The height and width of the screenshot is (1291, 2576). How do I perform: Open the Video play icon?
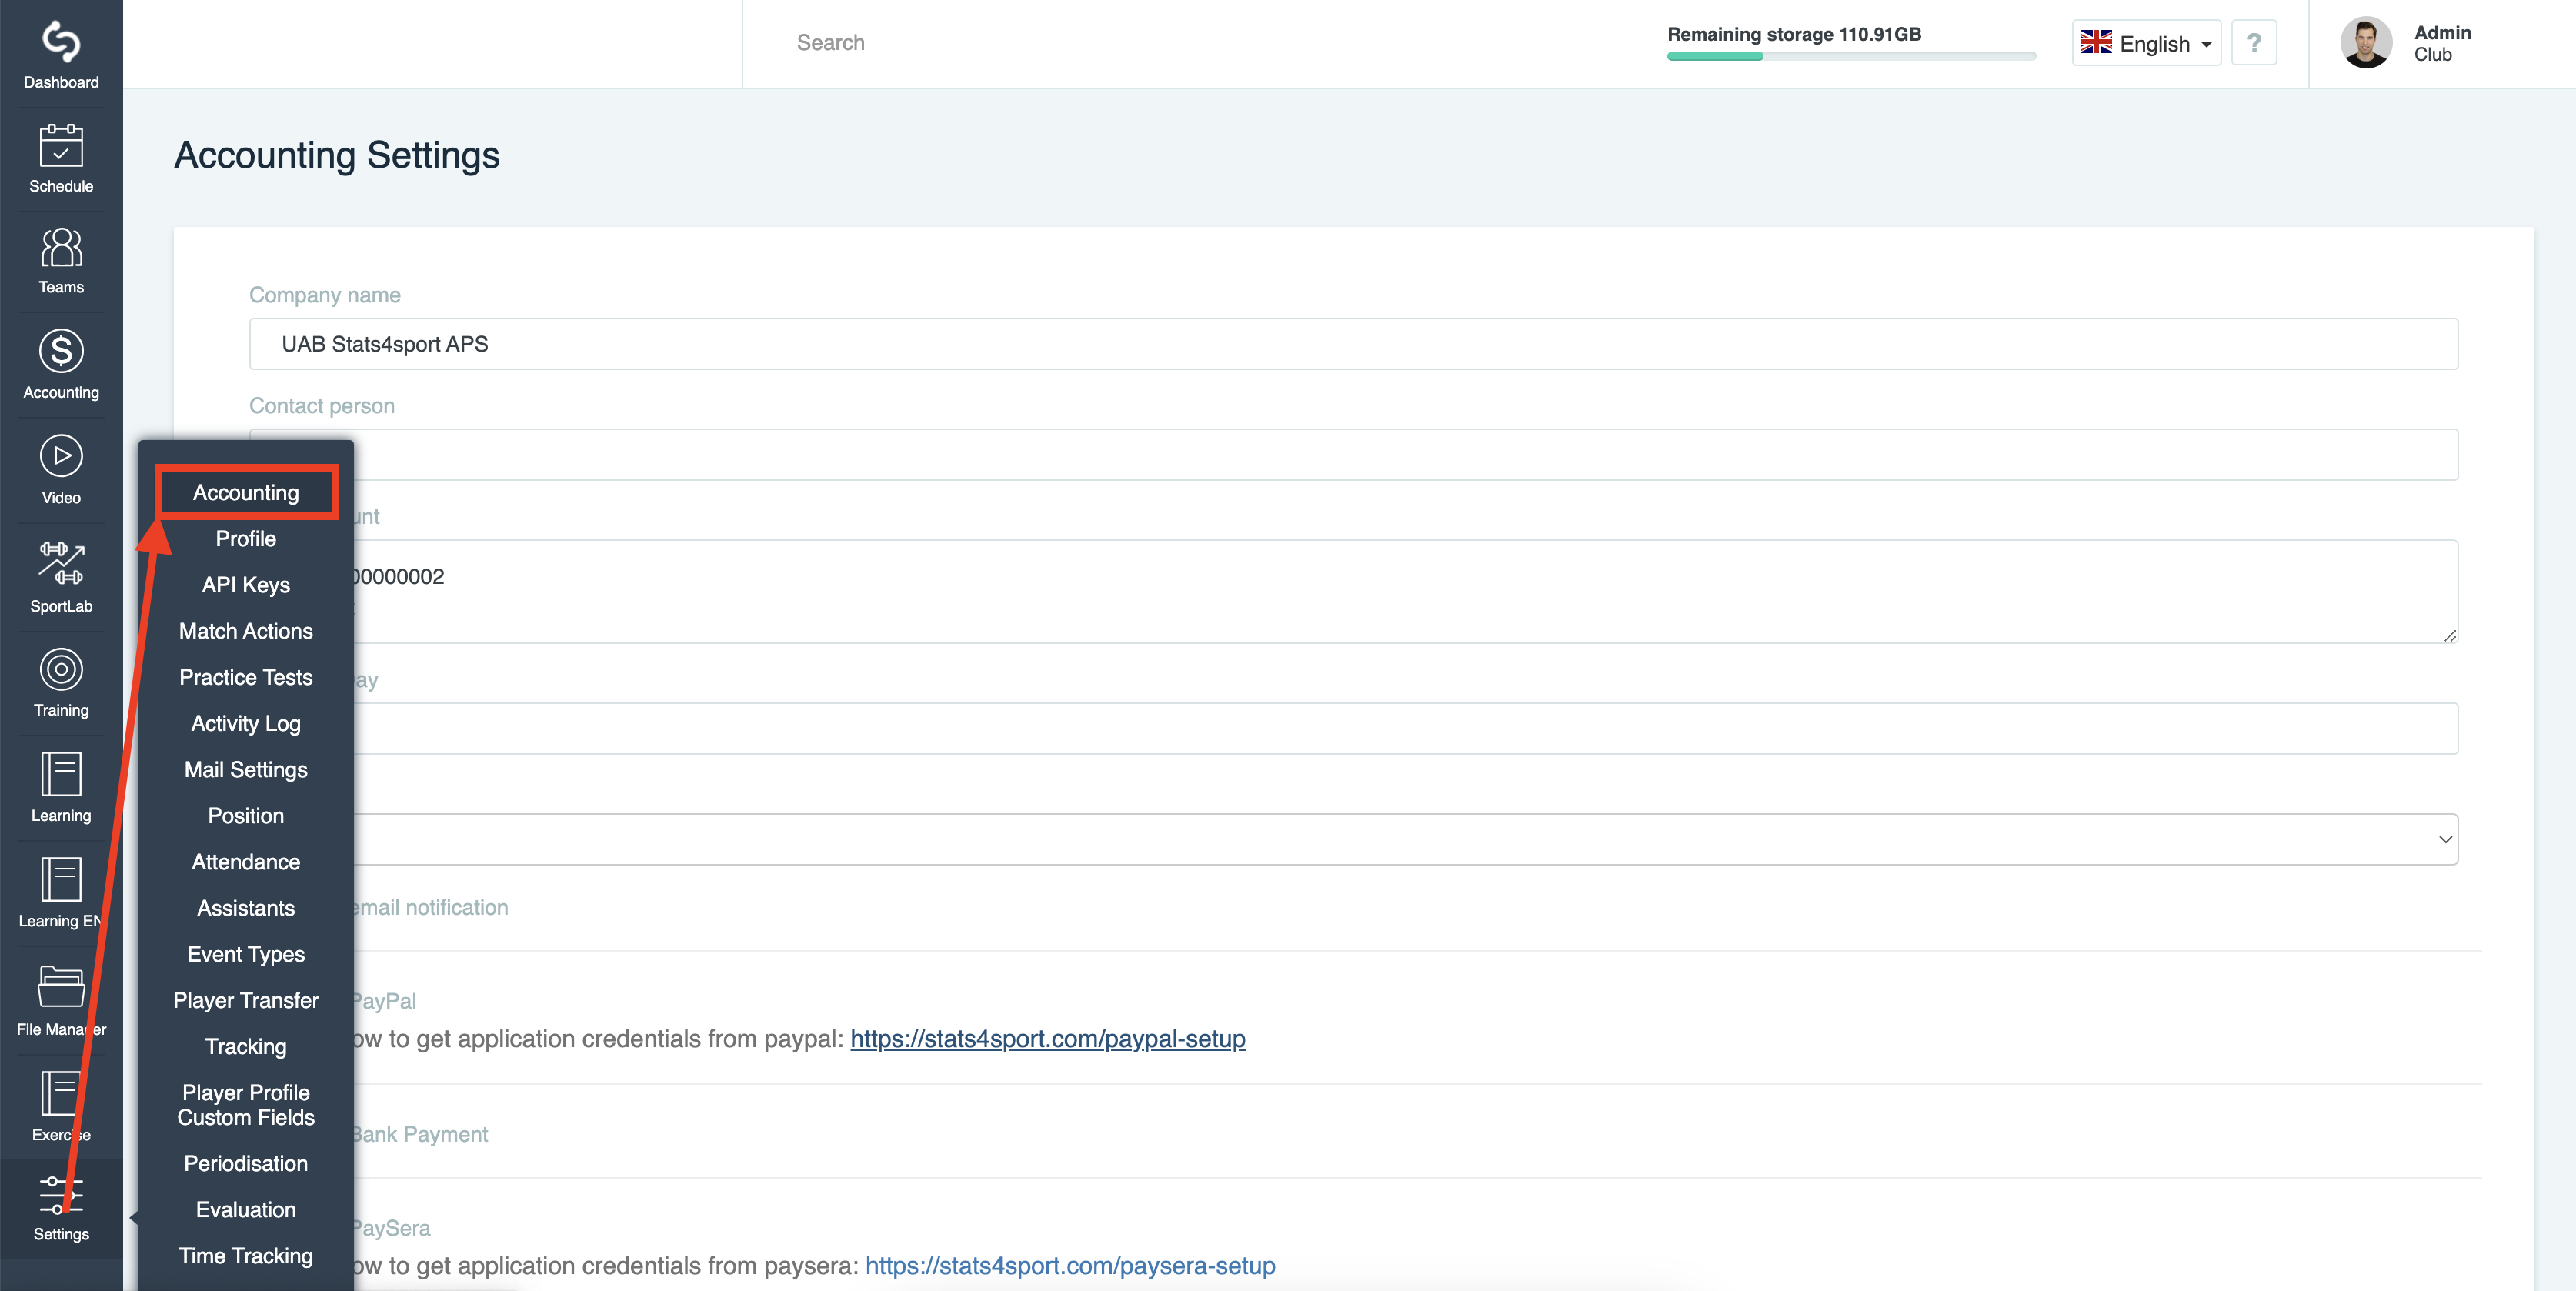coord(61,456)
